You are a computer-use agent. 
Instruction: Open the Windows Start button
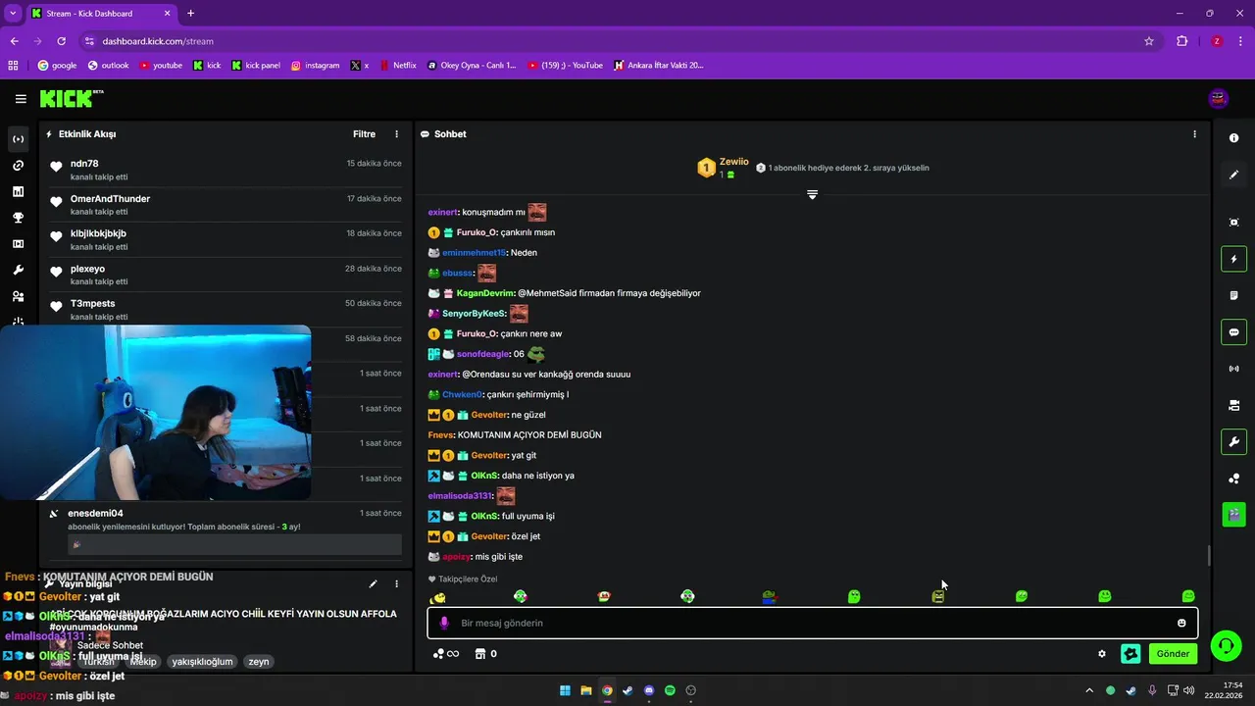565,690
